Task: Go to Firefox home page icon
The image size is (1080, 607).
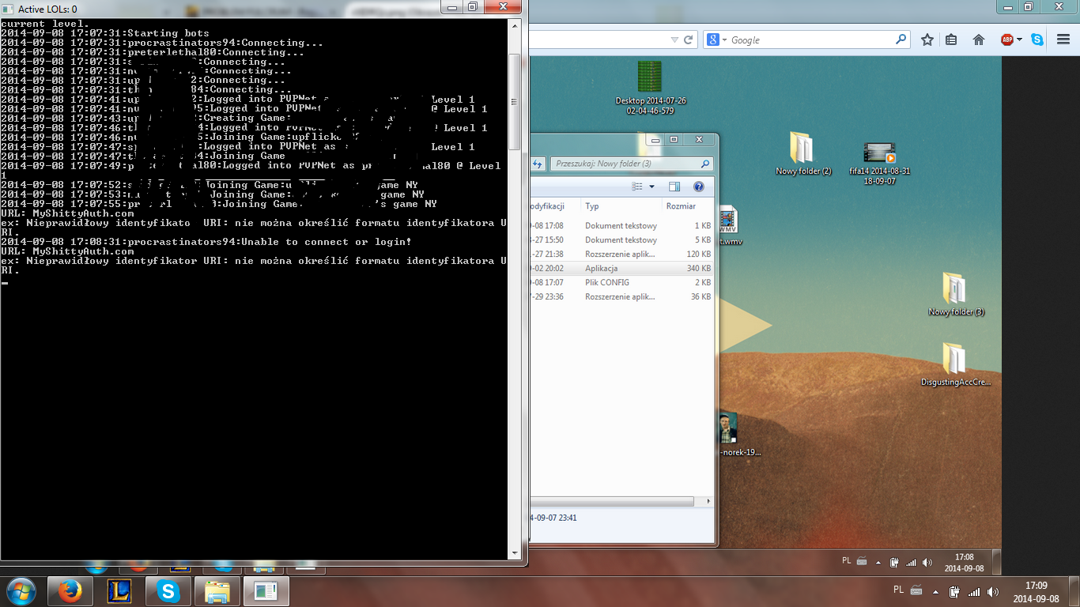Action: [978, 40]
